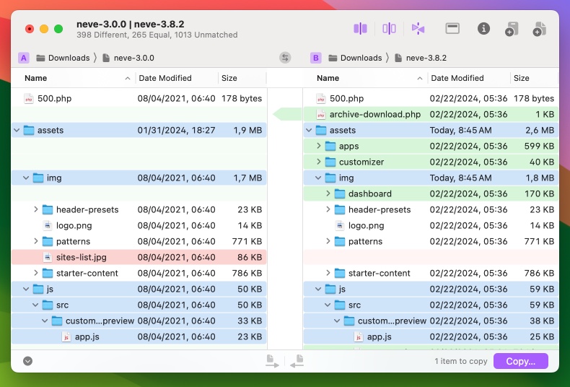Sort left pane by Date Modified
570x387 pixels.
pyautogui.click(x=177, y=78)
